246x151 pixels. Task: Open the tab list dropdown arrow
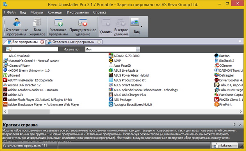tap(239, 41)
